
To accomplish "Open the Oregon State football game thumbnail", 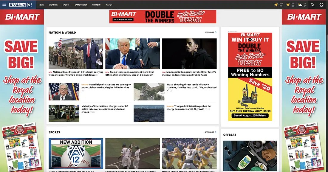I will 189,154.
